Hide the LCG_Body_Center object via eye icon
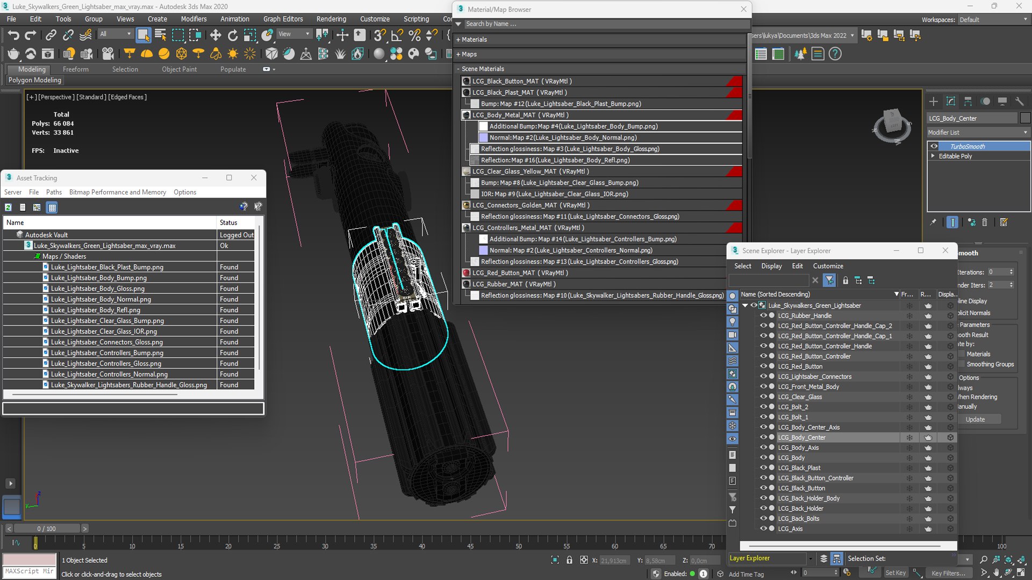The width and height of the screenshot is (1032, 580). coord(763,437)
